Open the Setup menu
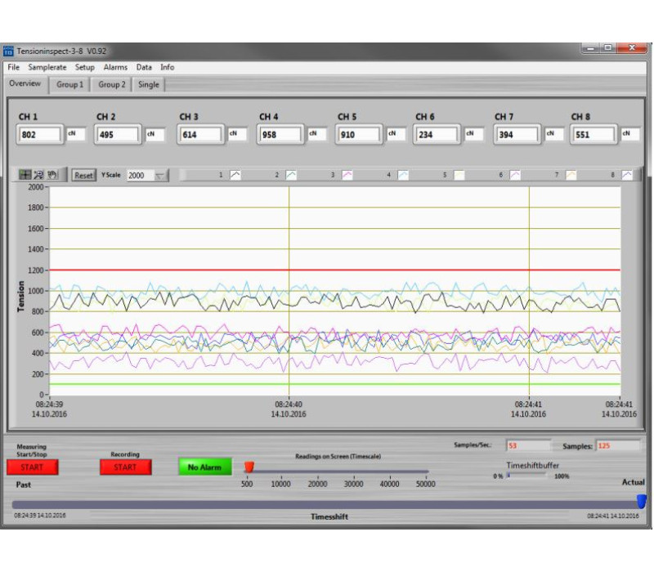The image size is (654, 572). coord(85,67)
